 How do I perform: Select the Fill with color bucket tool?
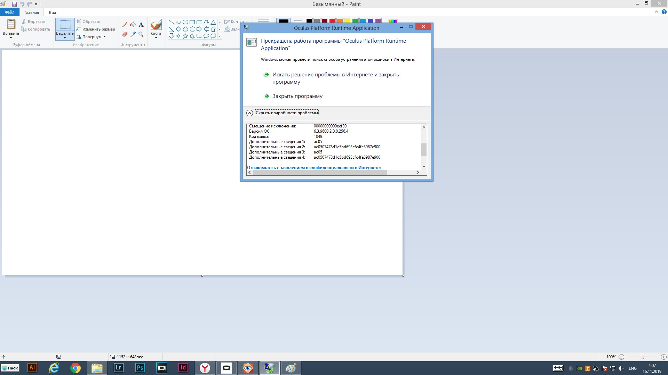tap(133, 25)
